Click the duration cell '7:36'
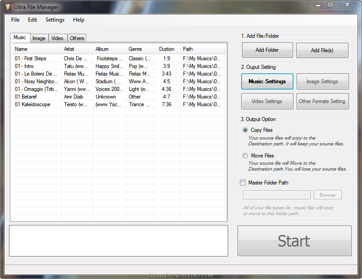Image resolution: width=362 pixels, height=279 pixels. coord(166,104)
